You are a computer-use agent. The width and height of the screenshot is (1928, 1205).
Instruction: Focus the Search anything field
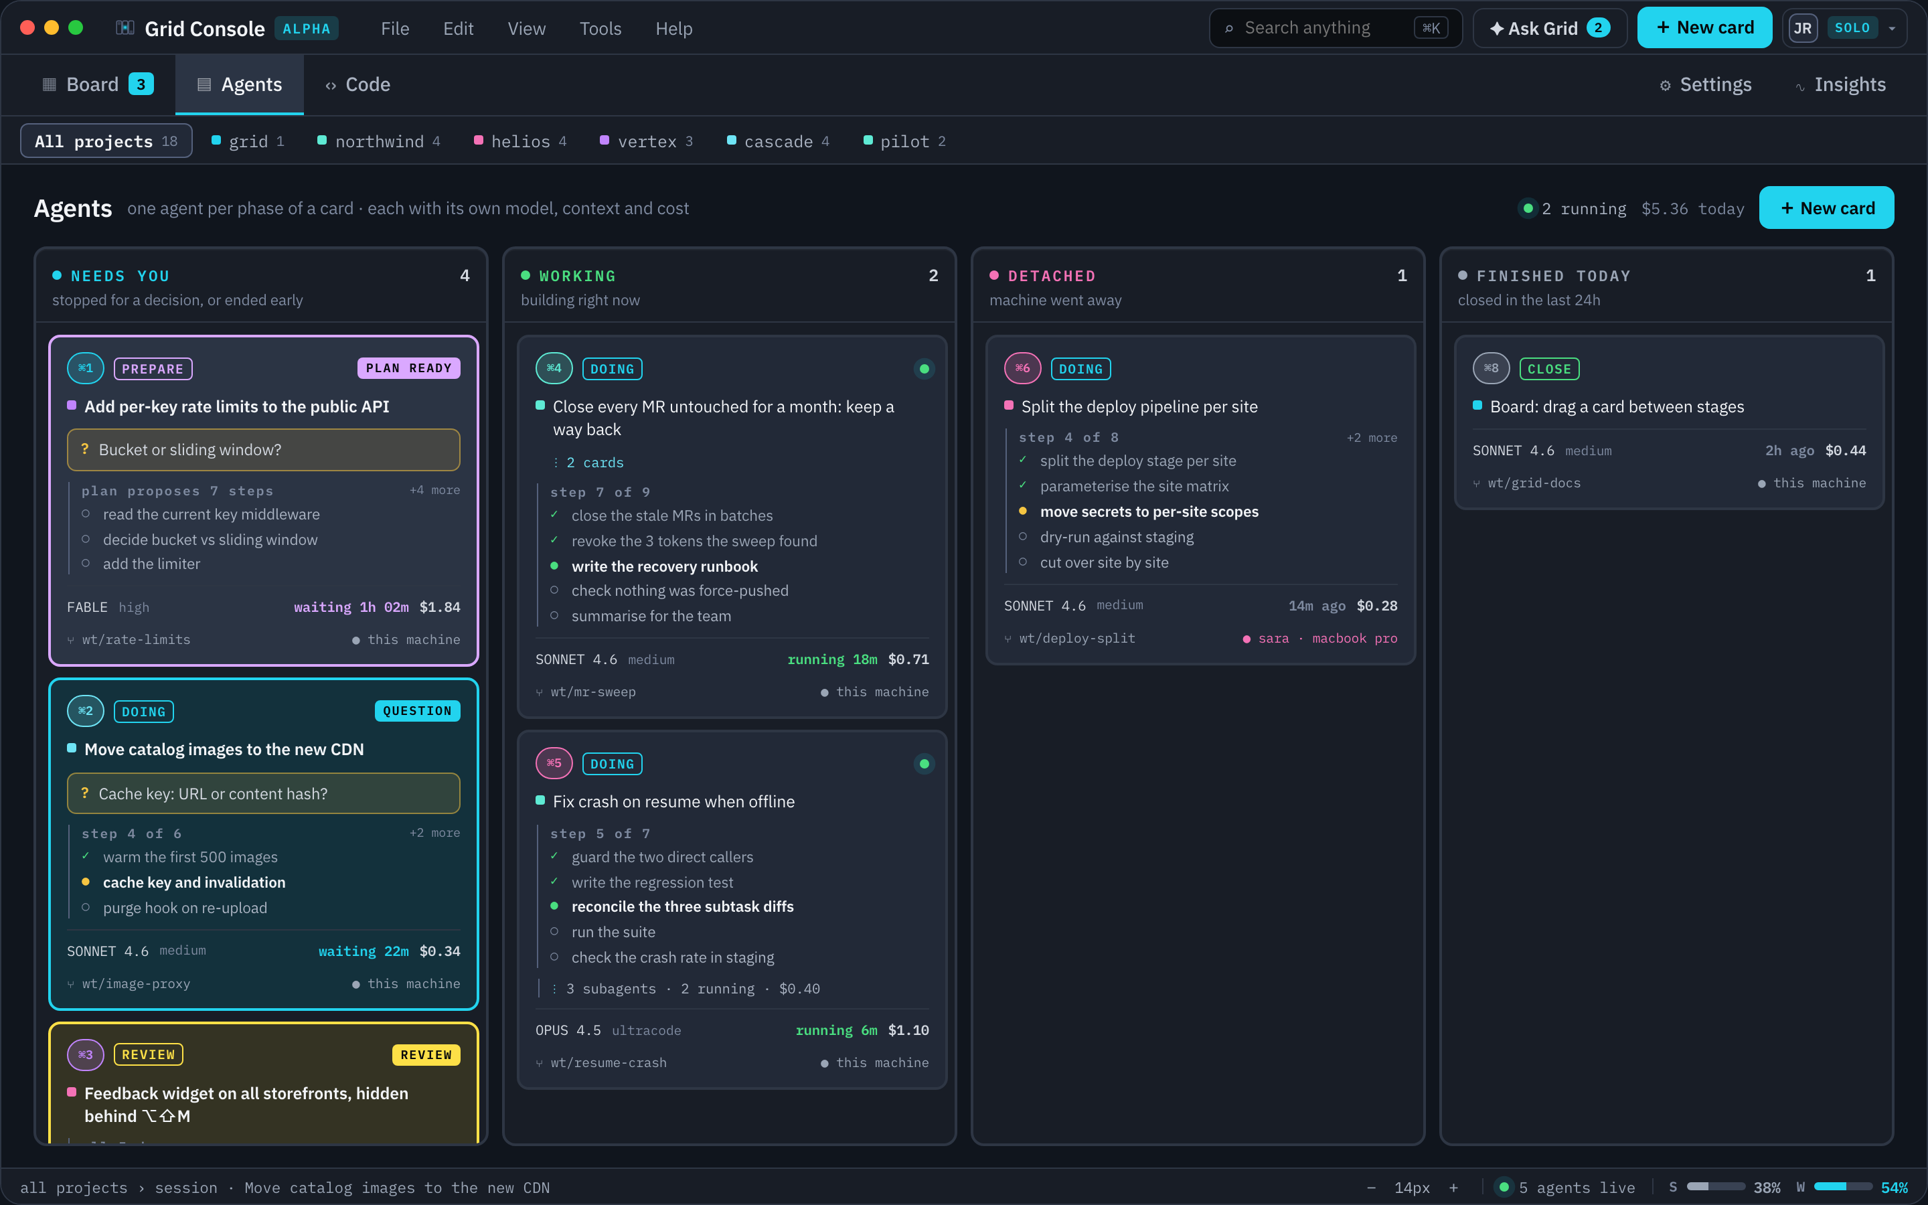(1336, 28)
